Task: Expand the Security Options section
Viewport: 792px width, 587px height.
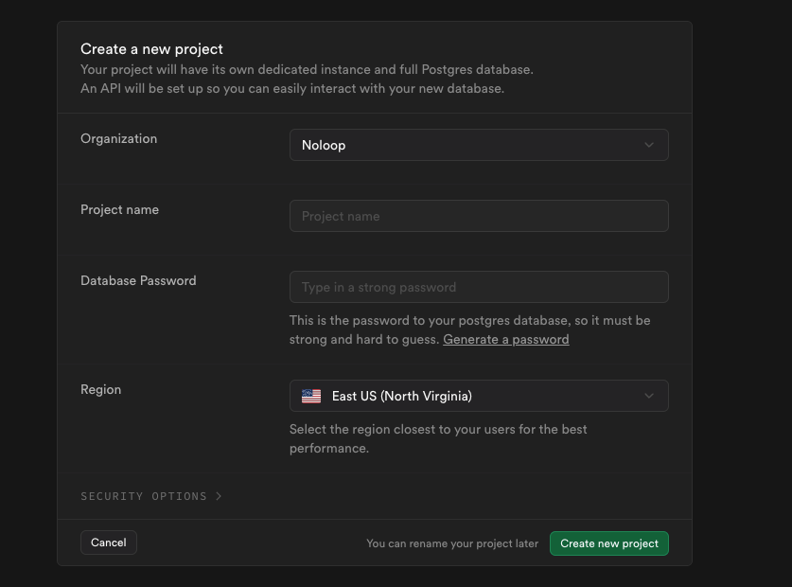Action: pyautogui.click(x=144, y=496)
